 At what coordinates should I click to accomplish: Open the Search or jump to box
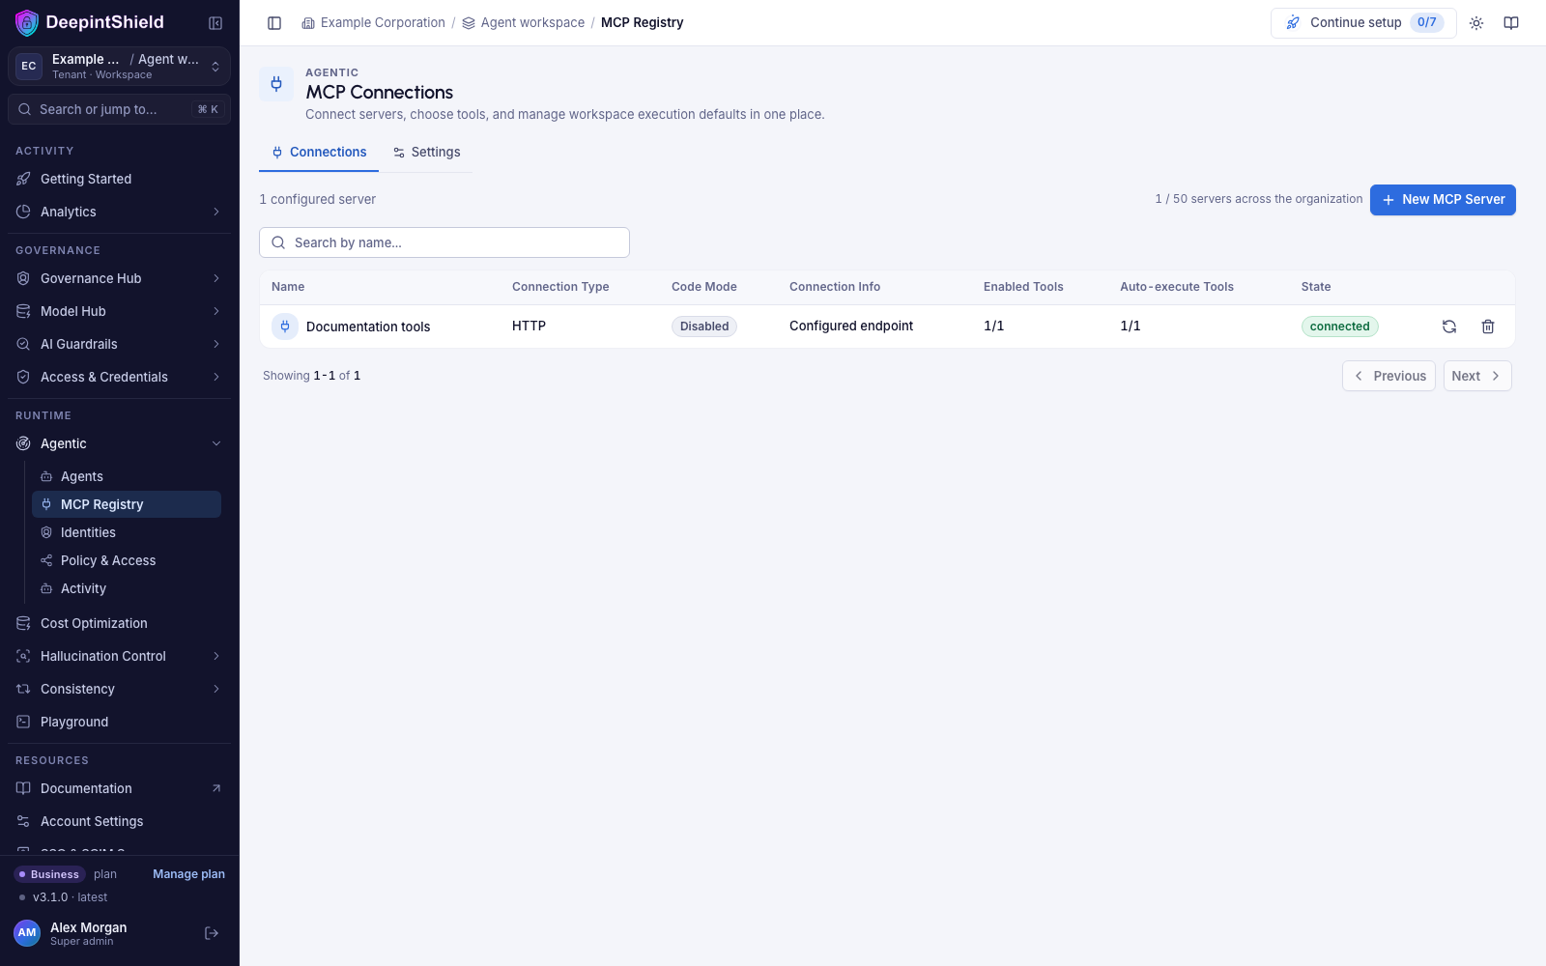pyautogui.click(x=120, y=109)
